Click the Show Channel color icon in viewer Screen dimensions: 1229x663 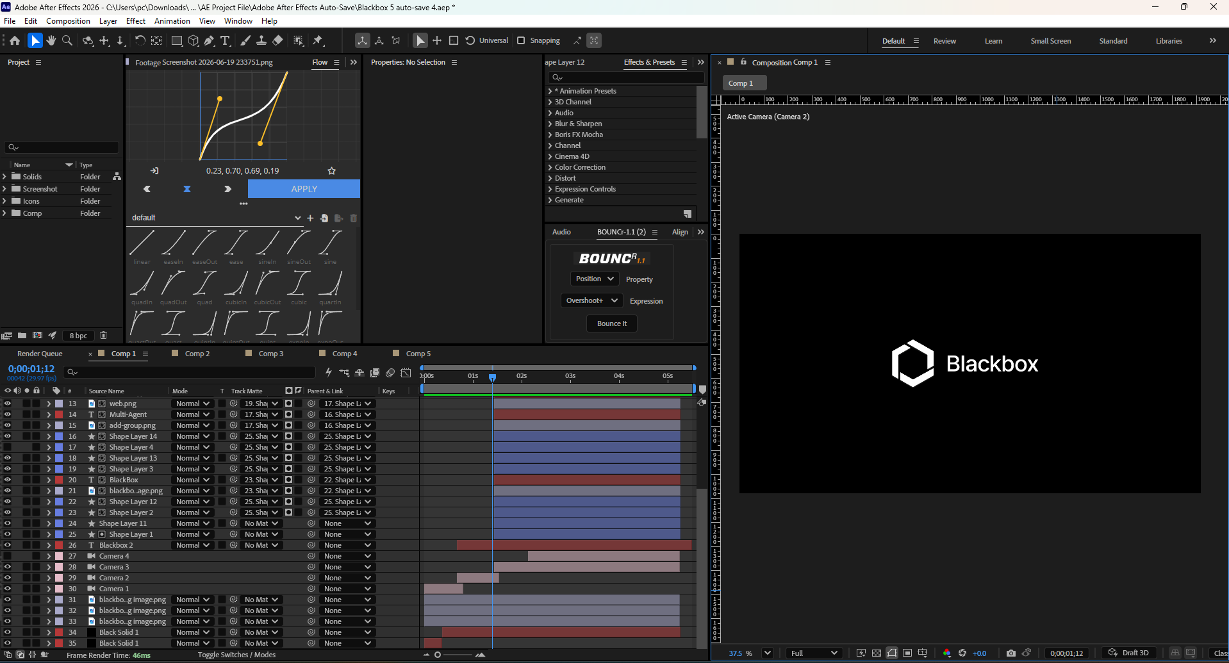[x=947, y=653]
